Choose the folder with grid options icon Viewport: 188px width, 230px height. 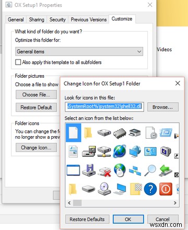coord(136,189)
